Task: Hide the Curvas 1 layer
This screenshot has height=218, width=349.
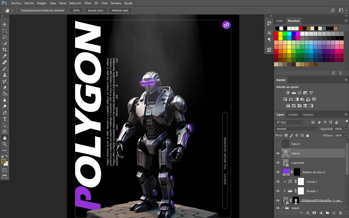Action: 278,182
